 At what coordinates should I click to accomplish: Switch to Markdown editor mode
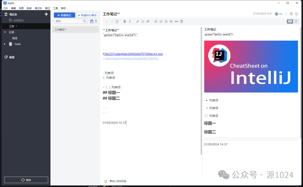pos(290,21)
